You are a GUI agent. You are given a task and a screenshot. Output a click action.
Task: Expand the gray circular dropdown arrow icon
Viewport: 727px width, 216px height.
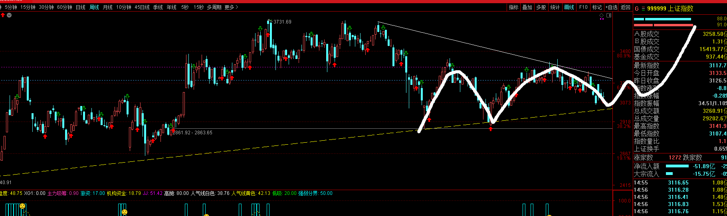pos(9,15)
